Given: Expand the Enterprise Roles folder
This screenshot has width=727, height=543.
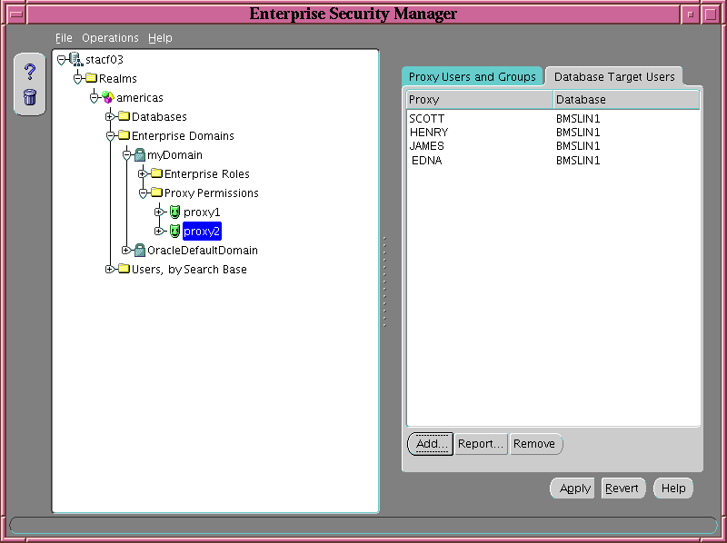Looking at the screenshot, I should [x=143, y=174].
